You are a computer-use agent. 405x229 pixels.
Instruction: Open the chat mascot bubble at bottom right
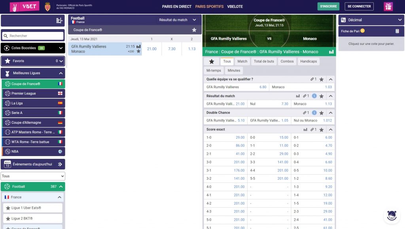tap(391, 215)
